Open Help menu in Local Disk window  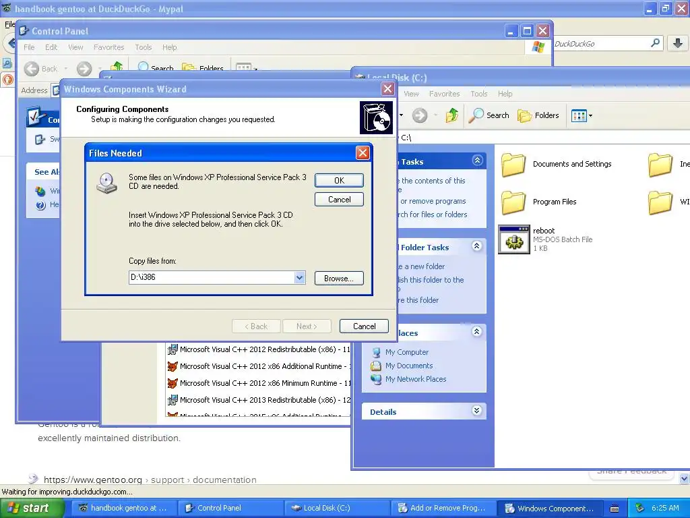coord(505,94)
